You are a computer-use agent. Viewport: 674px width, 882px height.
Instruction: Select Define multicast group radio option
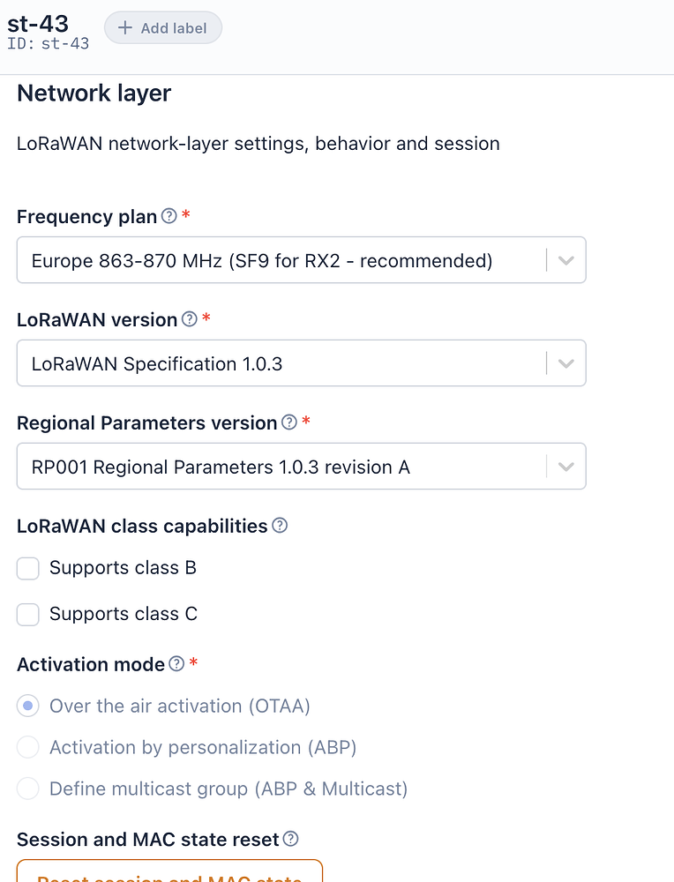tap(28, 789)
